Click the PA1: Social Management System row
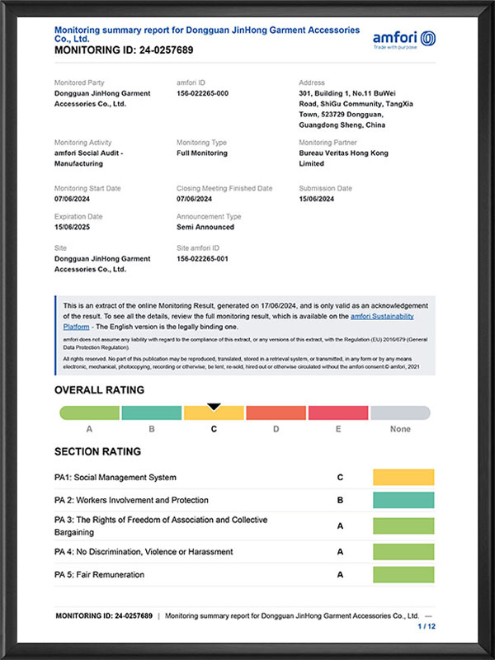 (244, 478)
